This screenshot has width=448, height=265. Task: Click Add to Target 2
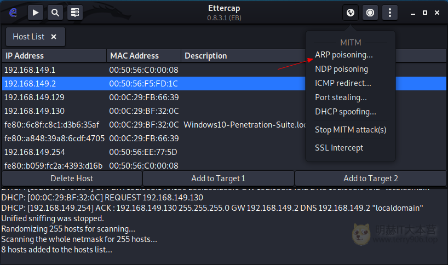click(371, 178)
